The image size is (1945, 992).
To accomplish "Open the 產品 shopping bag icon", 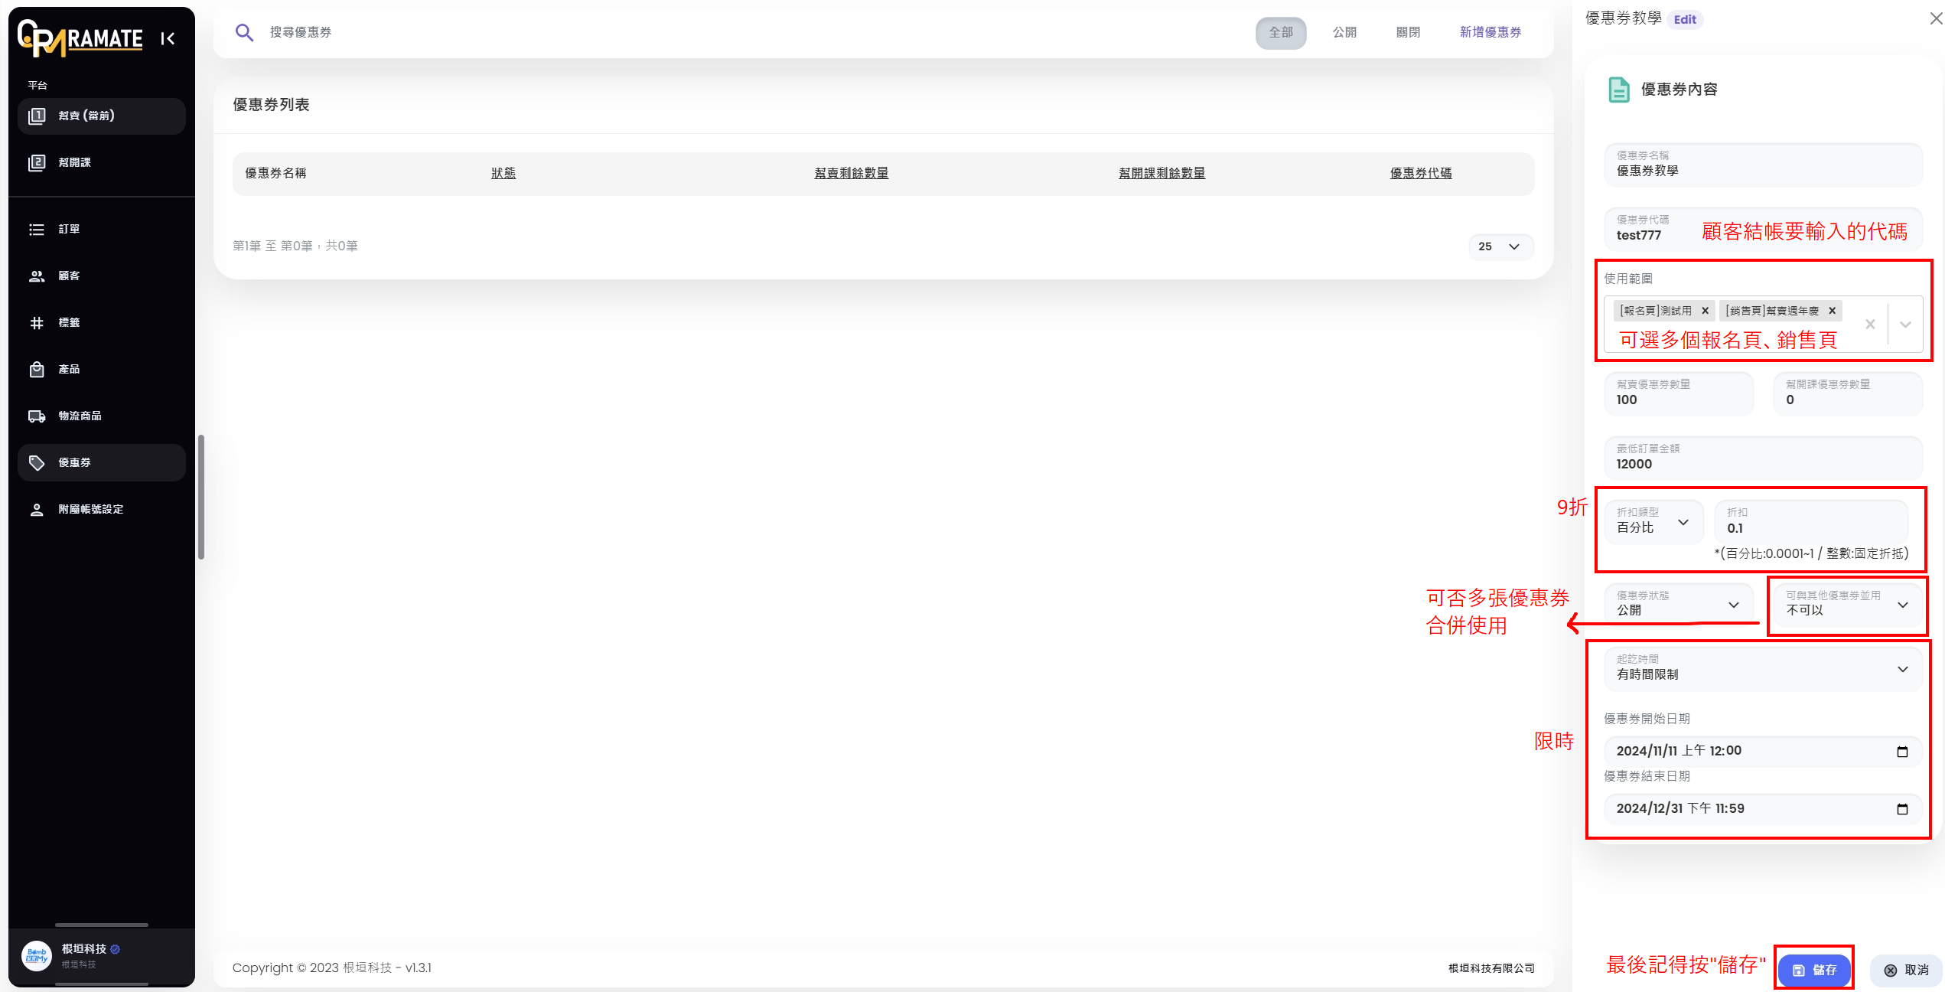I will (37, 370).
